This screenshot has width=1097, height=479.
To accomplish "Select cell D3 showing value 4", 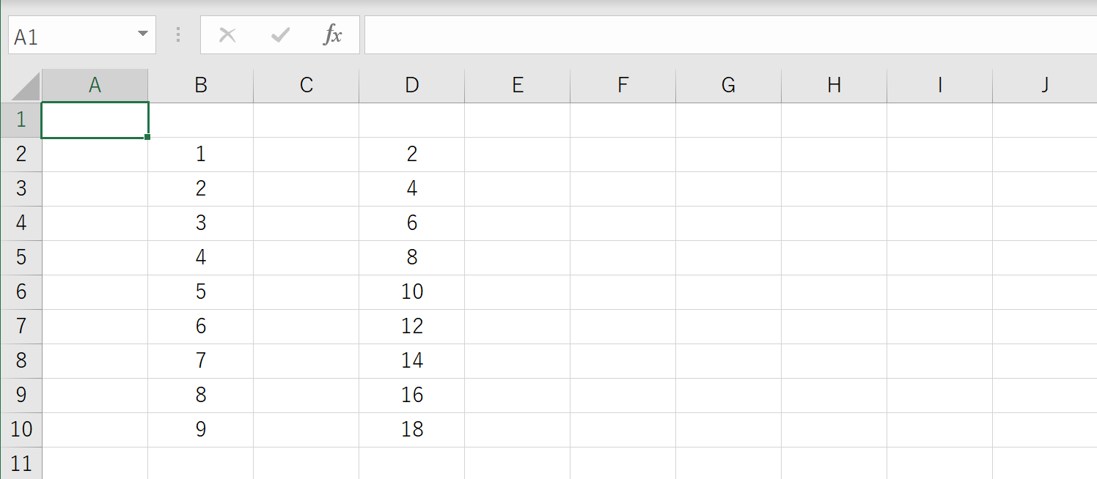I will 411,188.
